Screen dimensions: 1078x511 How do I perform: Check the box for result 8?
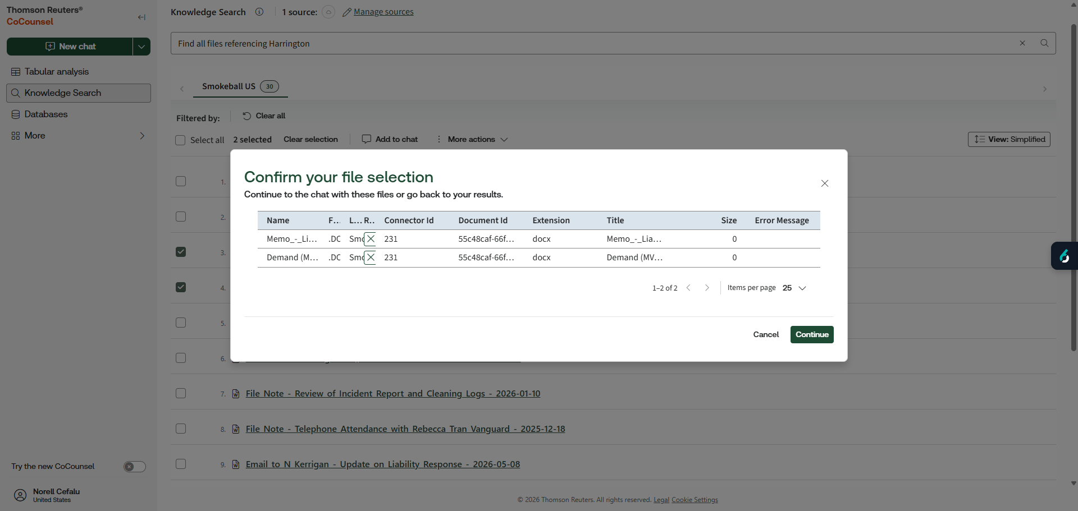(x=181, y=429)
